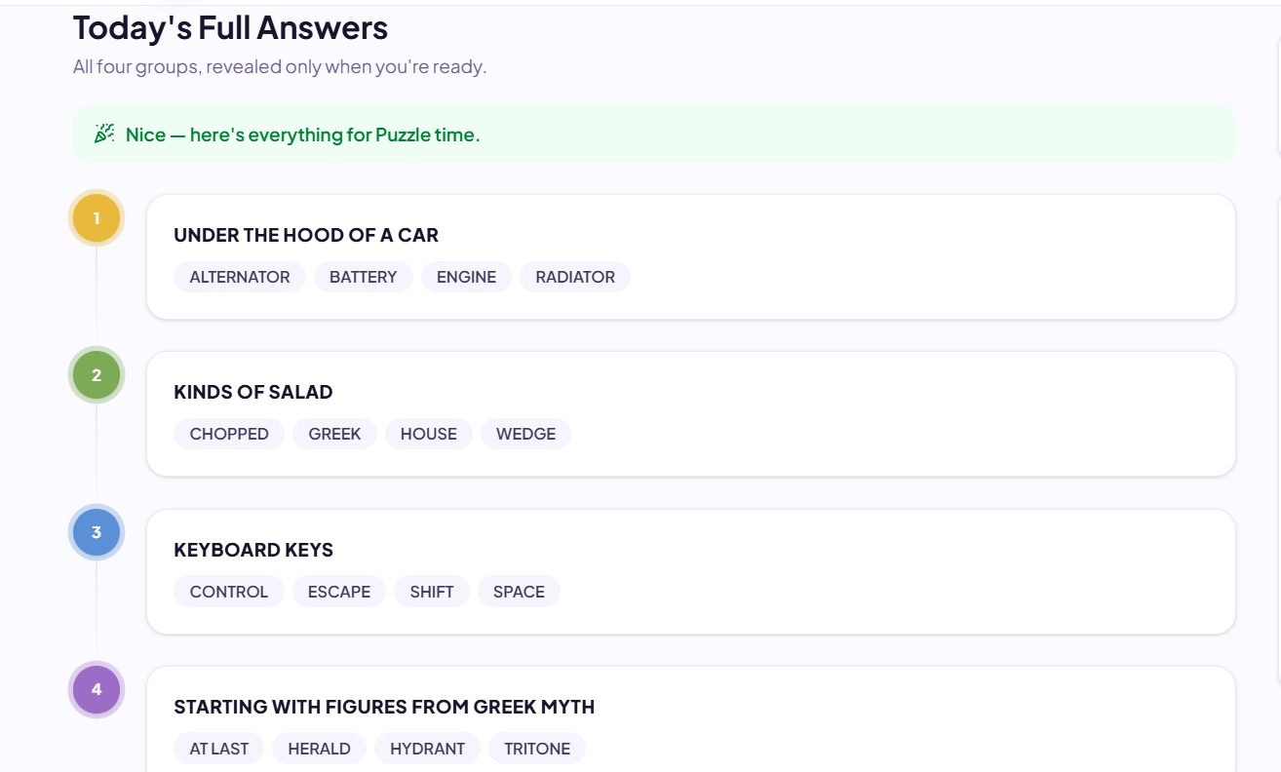
Task: Click the GREEK salad chip
Action: tap(334, 434)
